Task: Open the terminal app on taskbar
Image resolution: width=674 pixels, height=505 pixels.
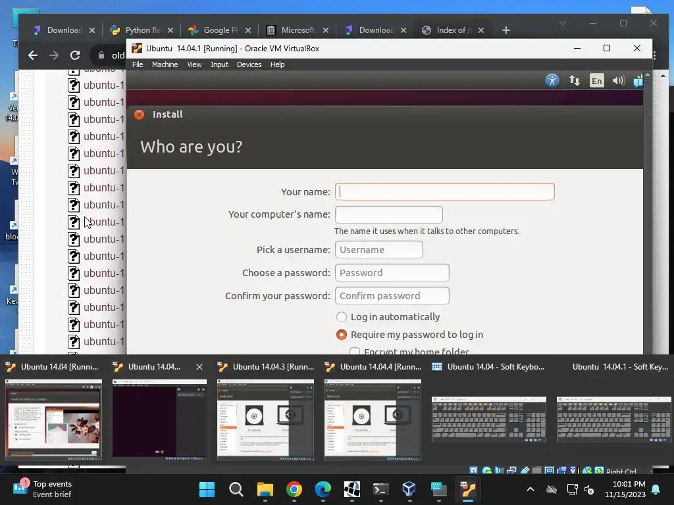Action: pyautogui.click(x=381, y=489)
